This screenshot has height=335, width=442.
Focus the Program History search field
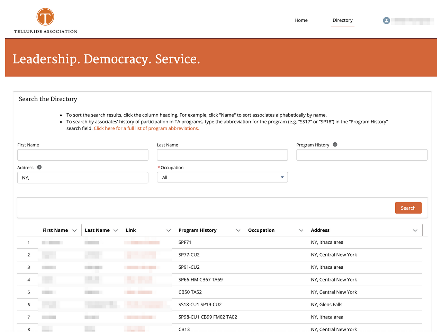[x=362, y=155]
